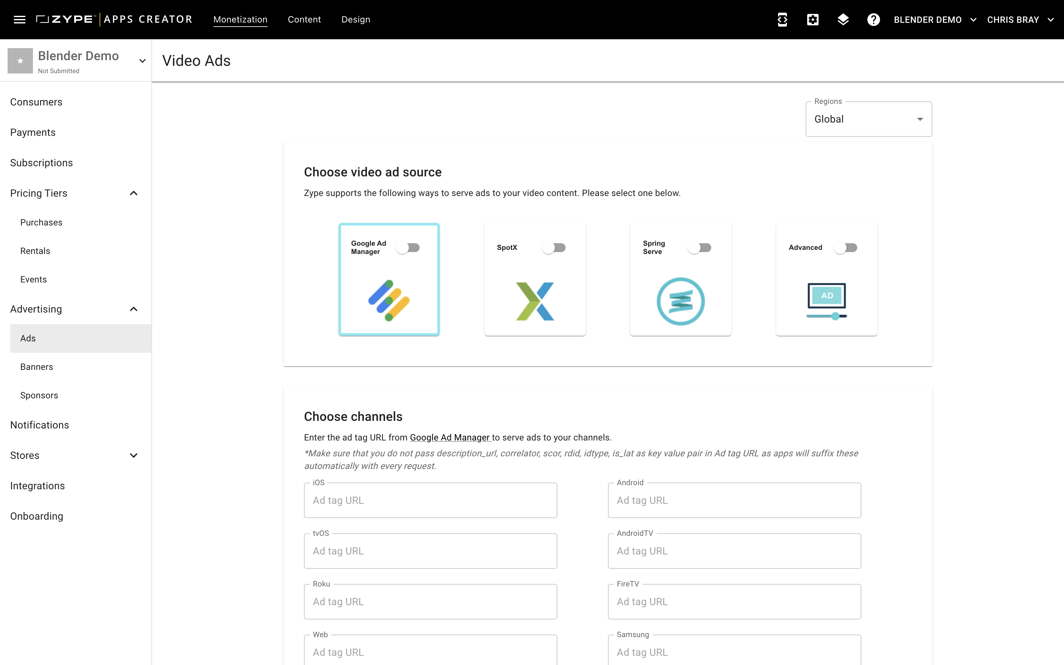Expand the Blender Demo app selector chevron
This screenshot has height=665, width=1064.
pyautogui.click(x=142, y=61)
